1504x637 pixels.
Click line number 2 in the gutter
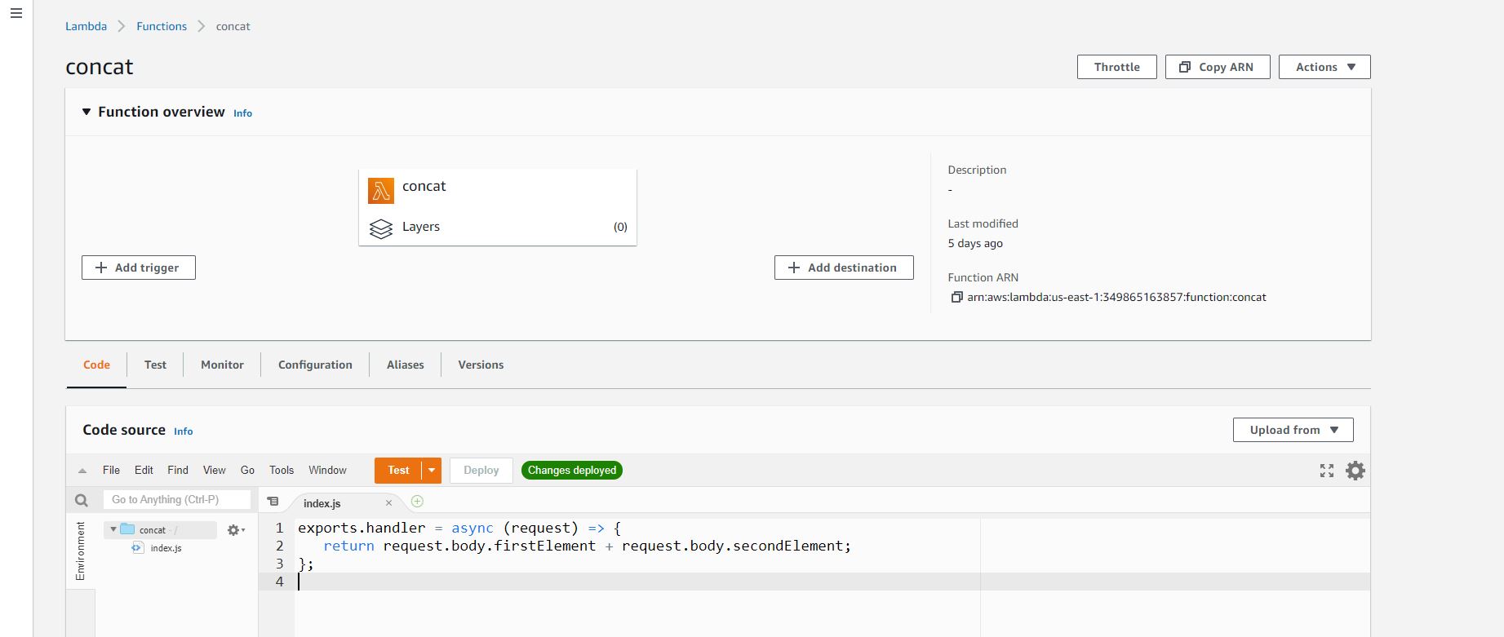point(279,546)
